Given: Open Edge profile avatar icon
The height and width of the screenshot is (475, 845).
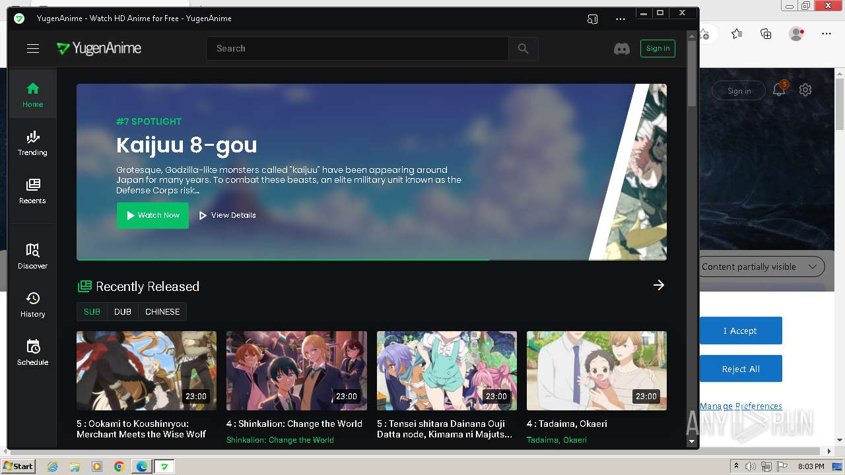Looking at the screenshot, I should pyautogui.click(x=797, y=34).
